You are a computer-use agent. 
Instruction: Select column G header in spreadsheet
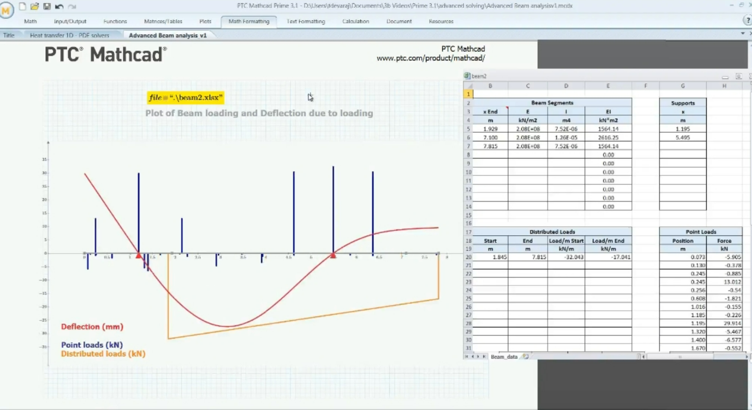(x=683, y=86)
